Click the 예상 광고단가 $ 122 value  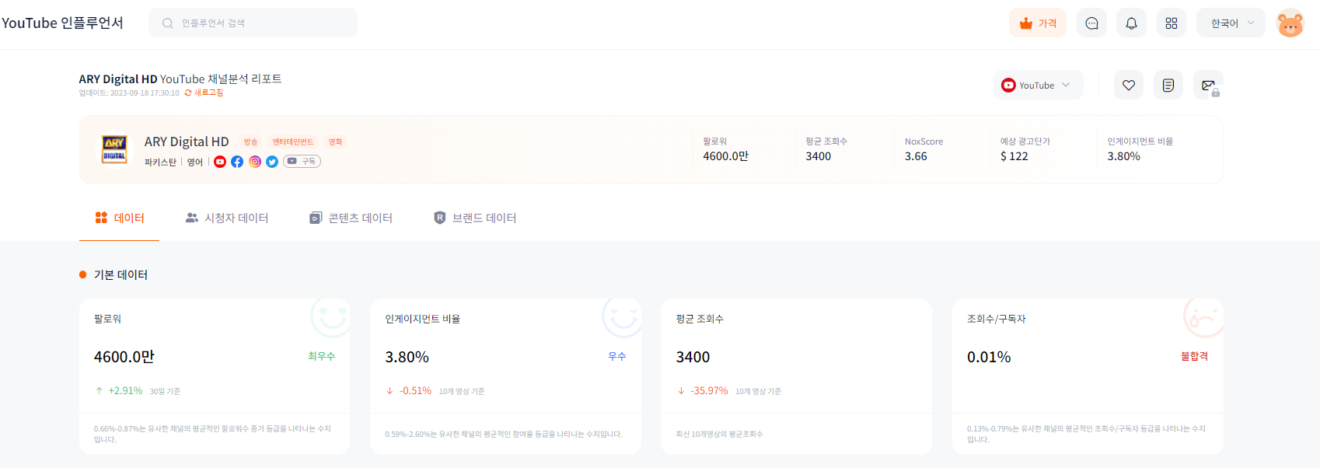pos(1014,156)
